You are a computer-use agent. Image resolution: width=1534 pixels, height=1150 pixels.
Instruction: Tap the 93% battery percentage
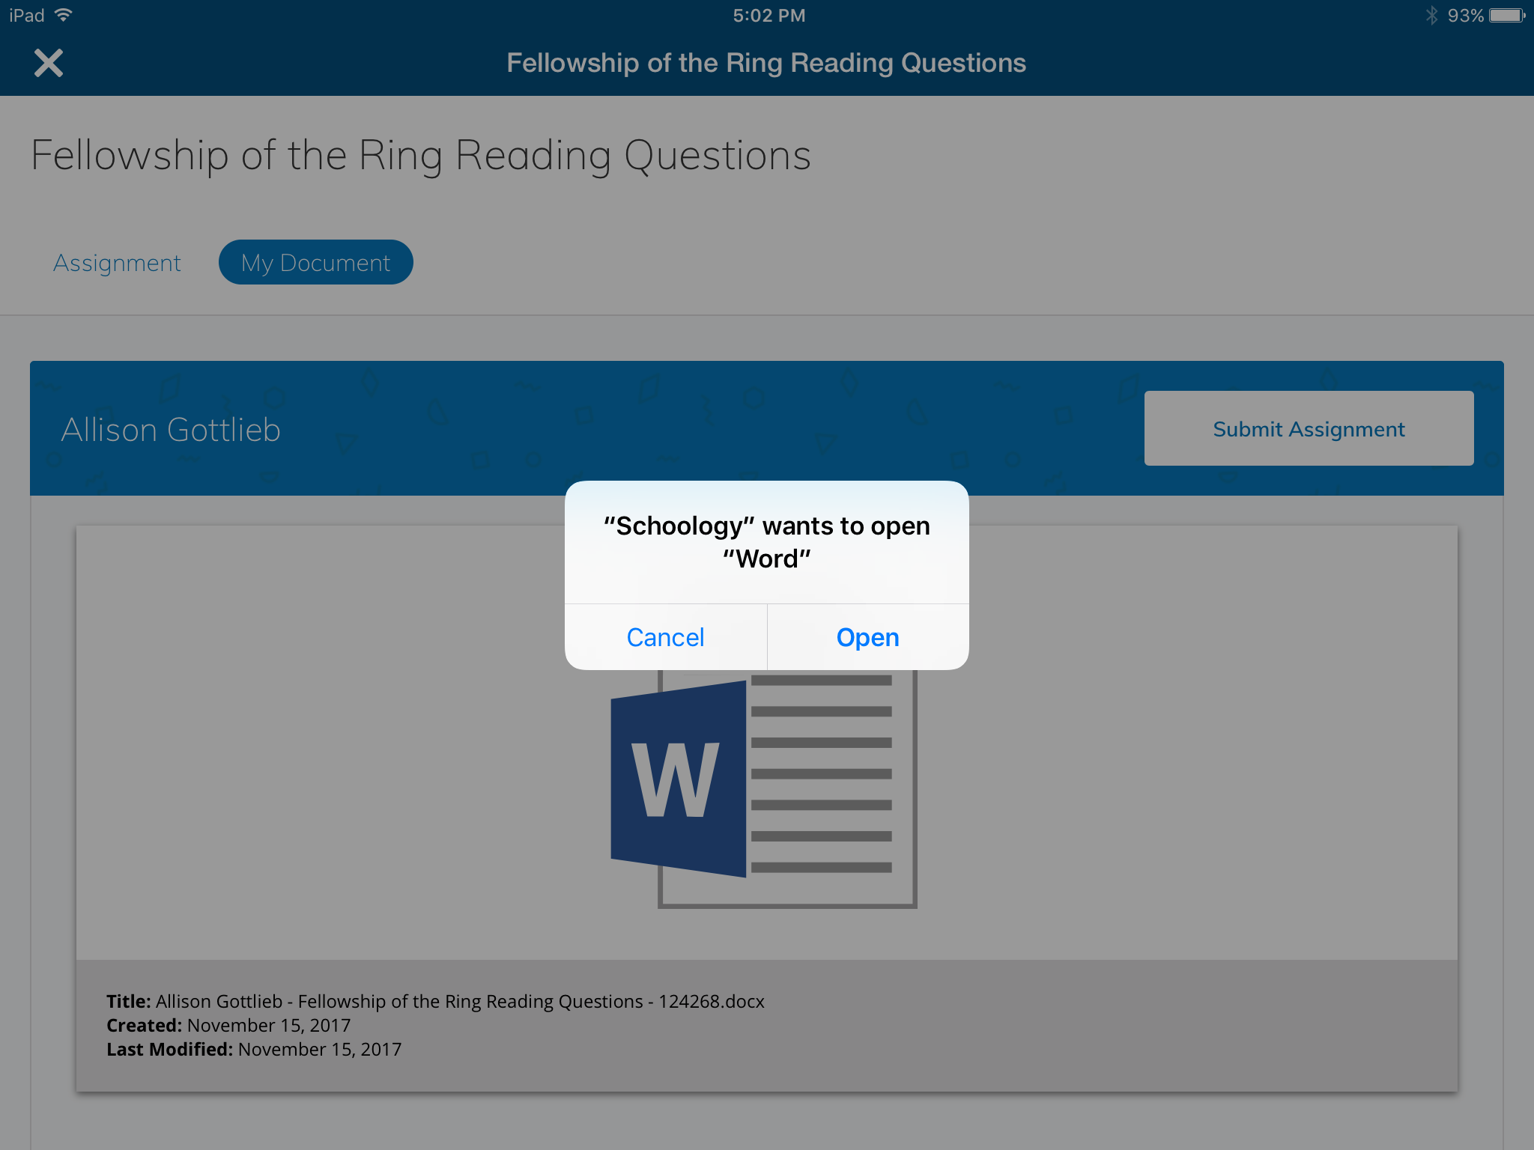pyautogui.click(x=1464, y=15)
